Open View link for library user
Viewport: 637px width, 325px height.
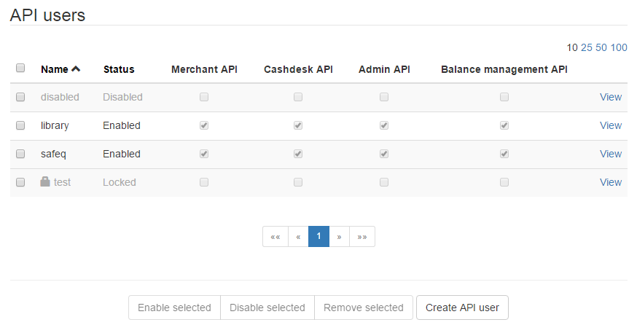pyautogui.click(x=610, y=125)
